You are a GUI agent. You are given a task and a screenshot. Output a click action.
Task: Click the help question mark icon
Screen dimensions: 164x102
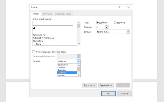120,7
